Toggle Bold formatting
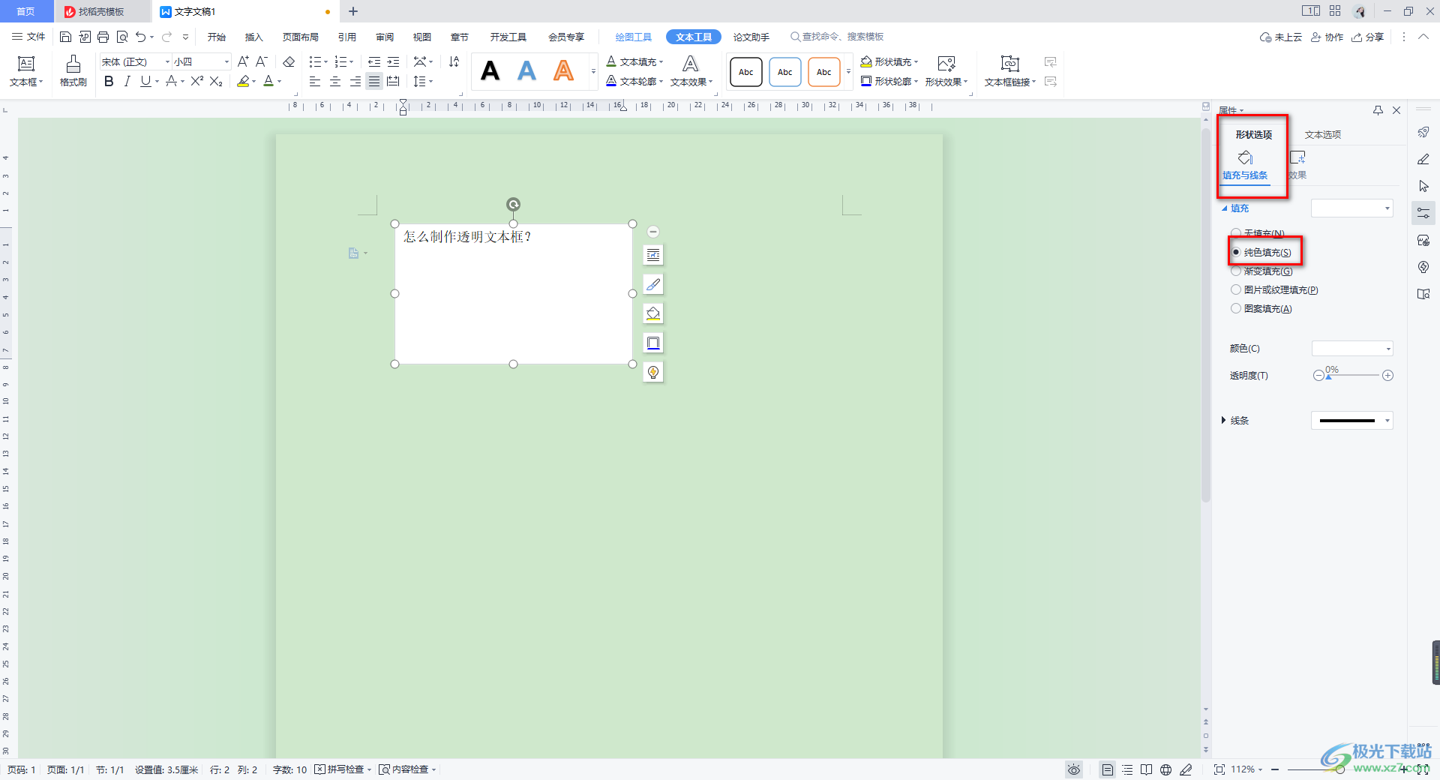 point(109,81)
